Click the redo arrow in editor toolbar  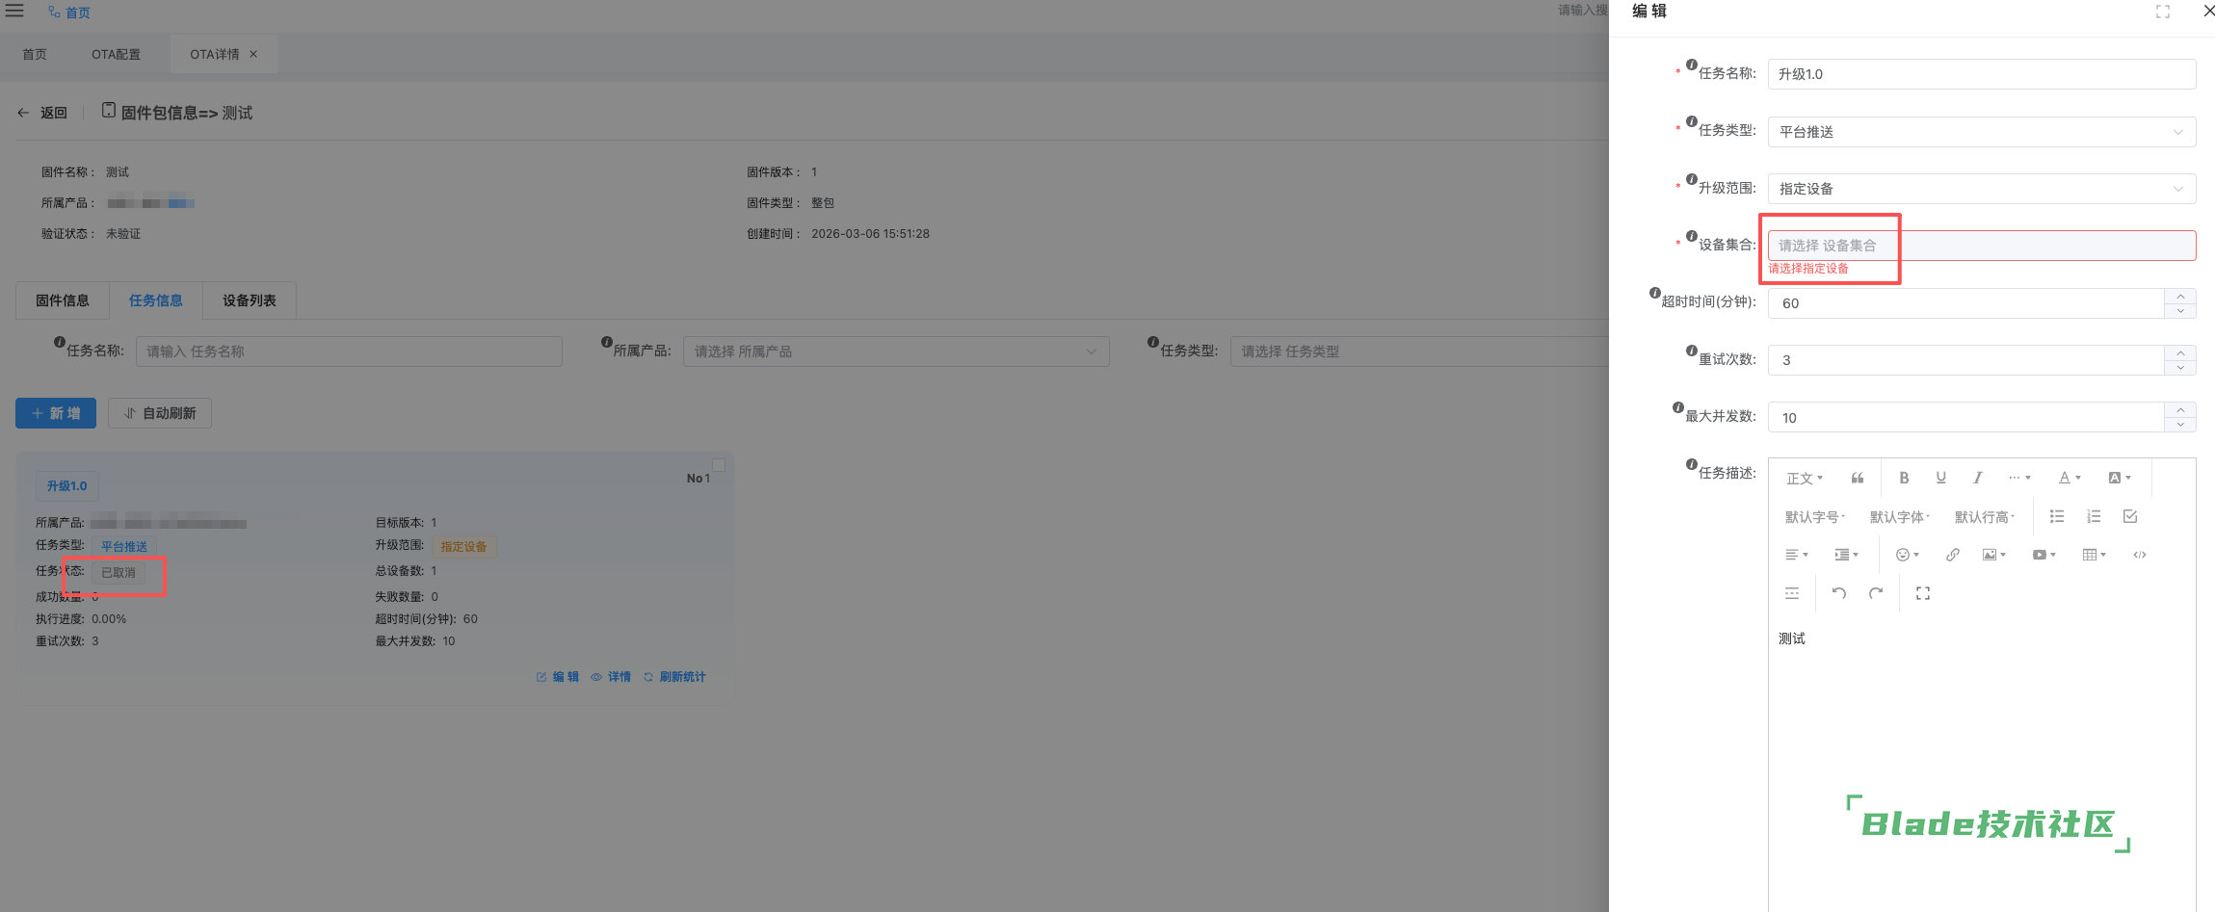[x=1876, y=593]
